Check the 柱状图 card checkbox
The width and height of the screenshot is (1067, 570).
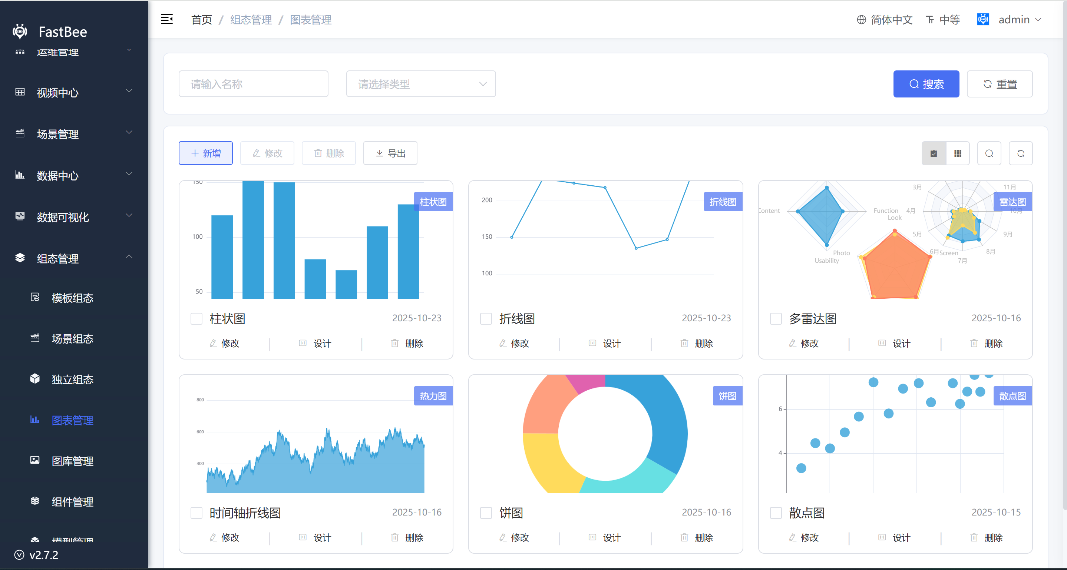click(x=196, y=319)
